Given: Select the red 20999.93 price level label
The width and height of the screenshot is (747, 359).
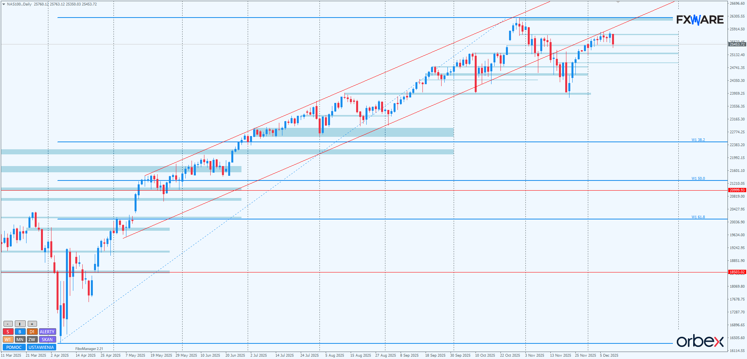Looking at the screenshot, I should [x=737, y=190].
